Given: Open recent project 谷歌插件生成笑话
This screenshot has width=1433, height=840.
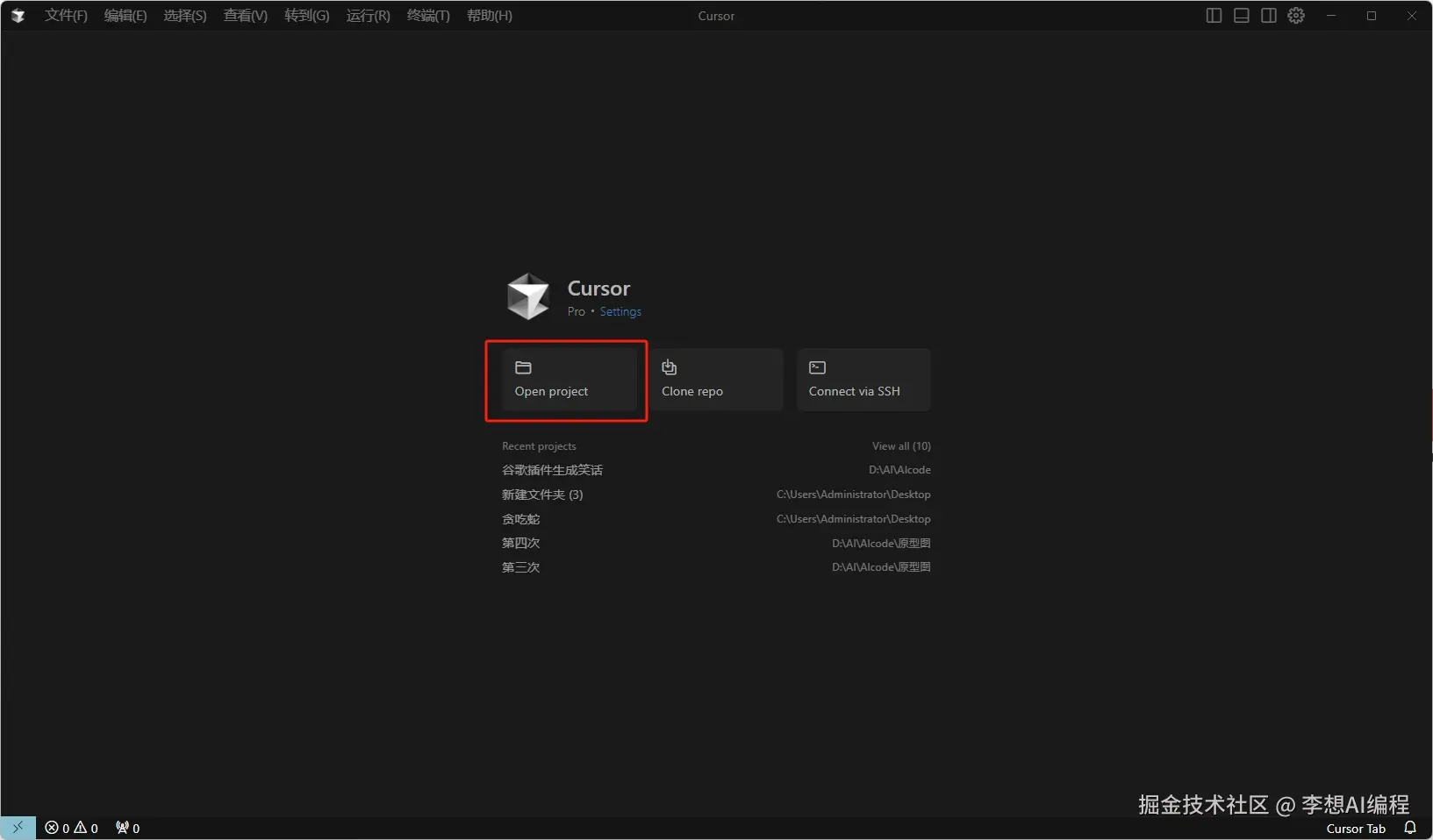Looking at the screenshot, I should tap(716, 470).
